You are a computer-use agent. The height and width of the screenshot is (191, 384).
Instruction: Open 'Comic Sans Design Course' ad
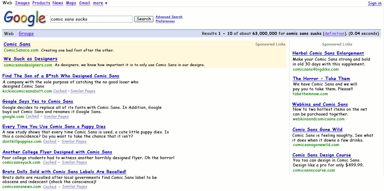tap(322, 155)
